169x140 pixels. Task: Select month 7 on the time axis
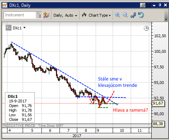(x=68, y=130)
